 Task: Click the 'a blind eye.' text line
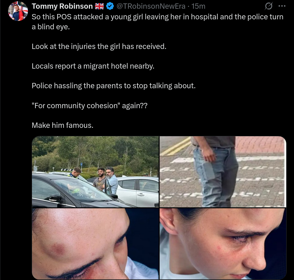coord(51,27)
